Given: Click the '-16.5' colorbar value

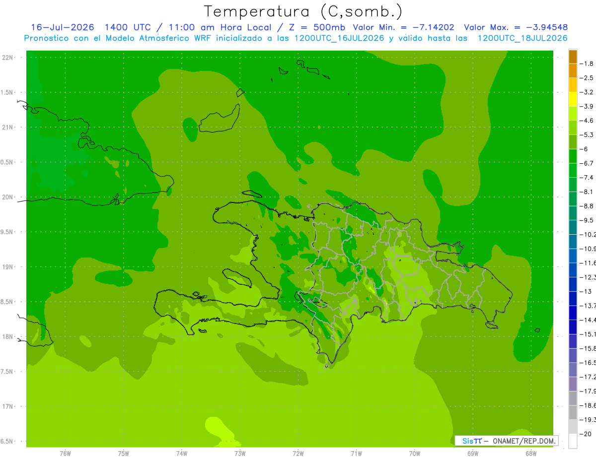Looking at the screenshot, I should 588,363.
